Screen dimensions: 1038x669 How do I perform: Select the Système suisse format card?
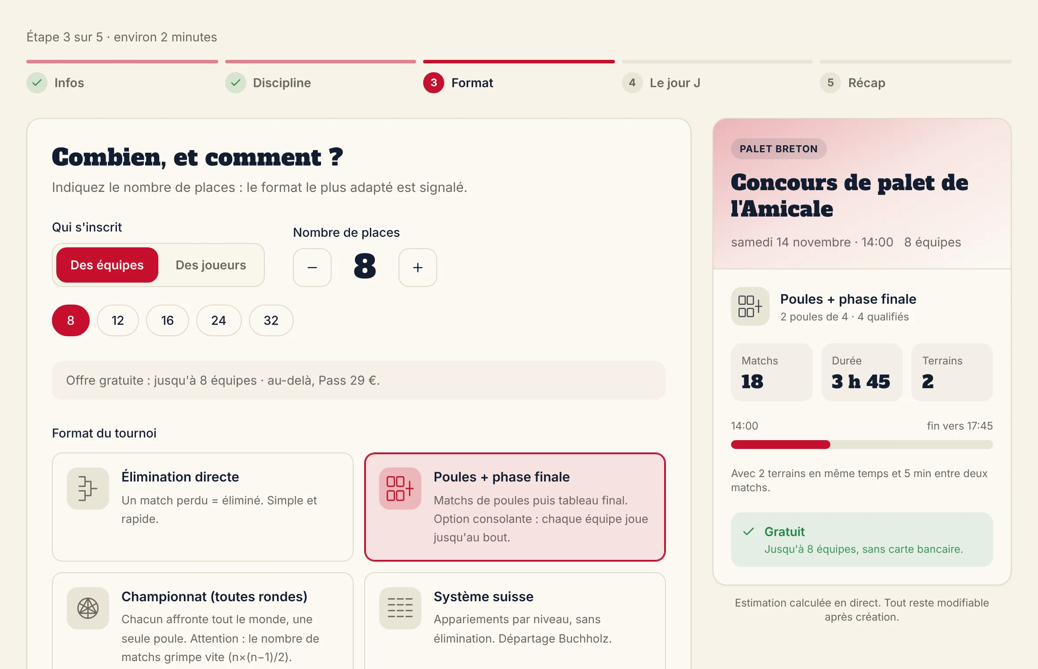(515, 621)
